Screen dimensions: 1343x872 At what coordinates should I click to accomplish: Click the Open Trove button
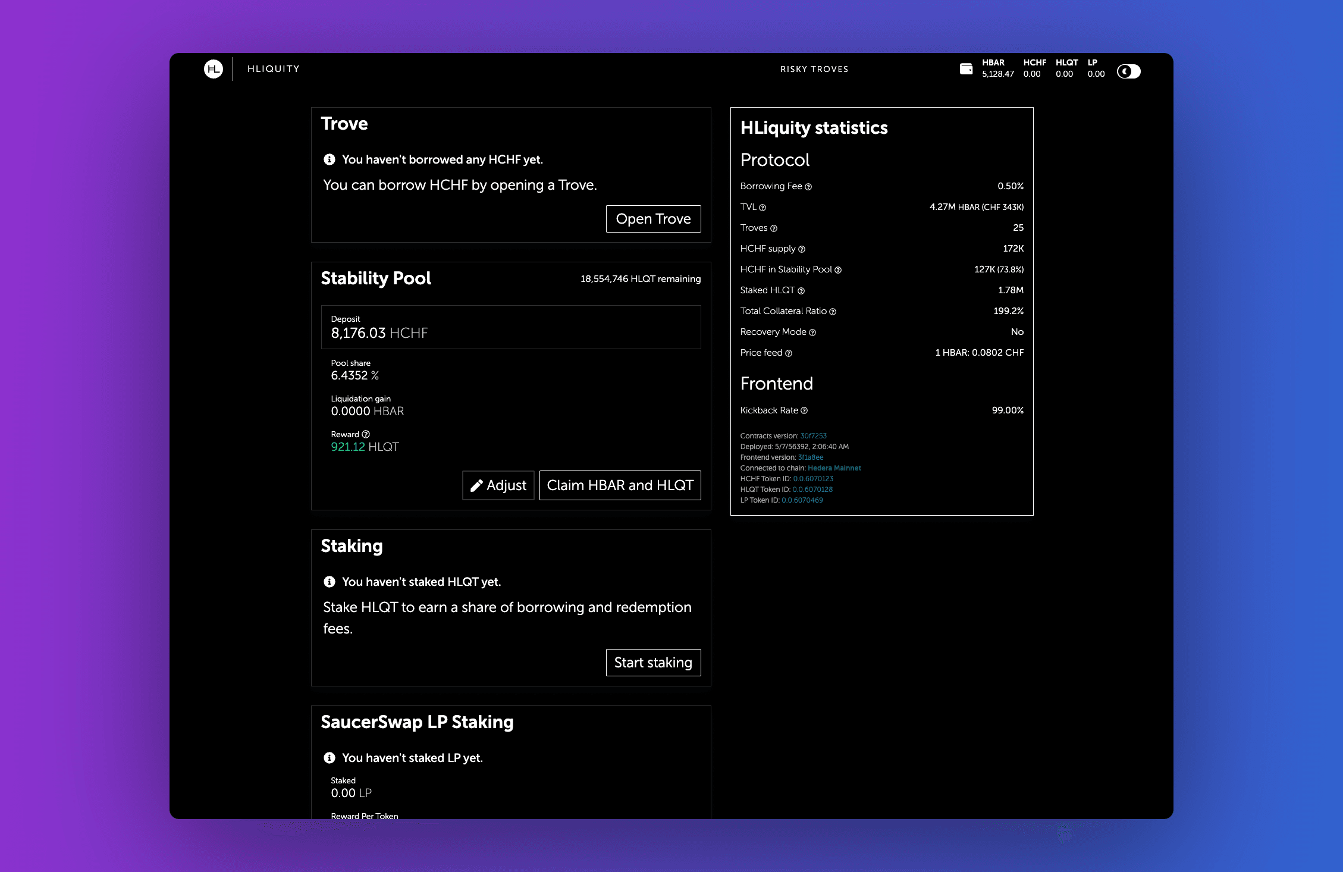click(x=653, y=219)
